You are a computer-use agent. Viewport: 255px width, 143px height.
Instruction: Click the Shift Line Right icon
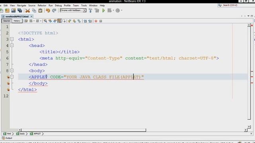coord(90,21)
